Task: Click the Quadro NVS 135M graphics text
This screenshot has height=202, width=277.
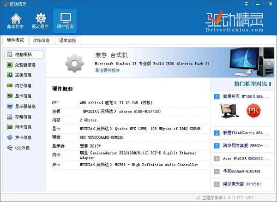Action: pyautogui.click(x=140, y=129)
